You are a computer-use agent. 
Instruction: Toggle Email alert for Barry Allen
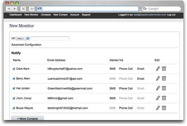tap(141, 79)
